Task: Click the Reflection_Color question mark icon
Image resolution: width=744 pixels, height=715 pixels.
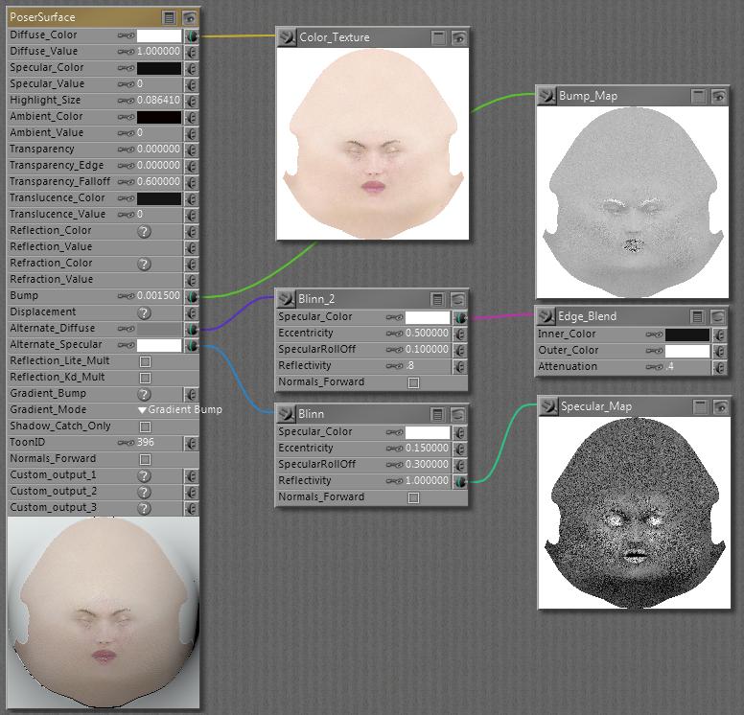Action: (x=145, y=231)
